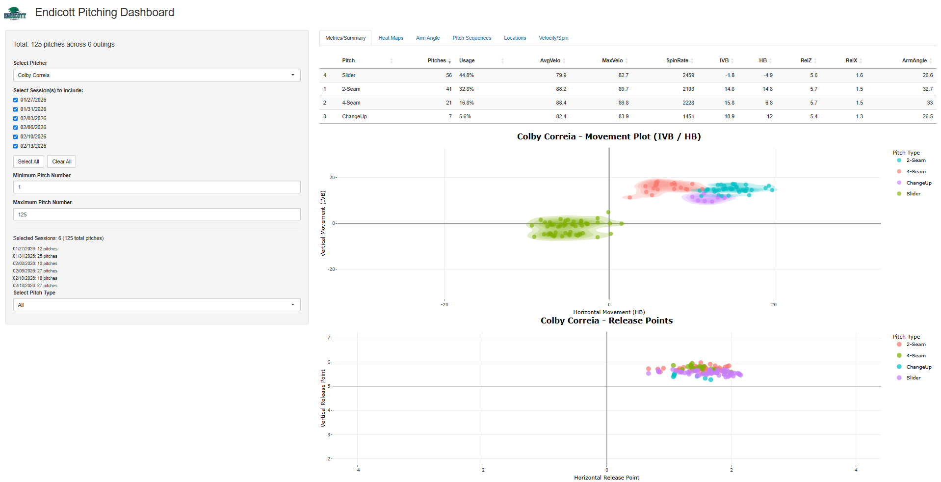This screenshot has height=482, width=941.
Task: Sort table by HB column arrows
Action: [x=771, y=61]
